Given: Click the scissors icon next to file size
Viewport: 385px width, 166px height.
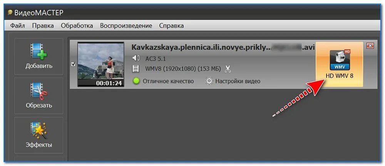Looking at the screenshot, I should click(x=228, y=69).
